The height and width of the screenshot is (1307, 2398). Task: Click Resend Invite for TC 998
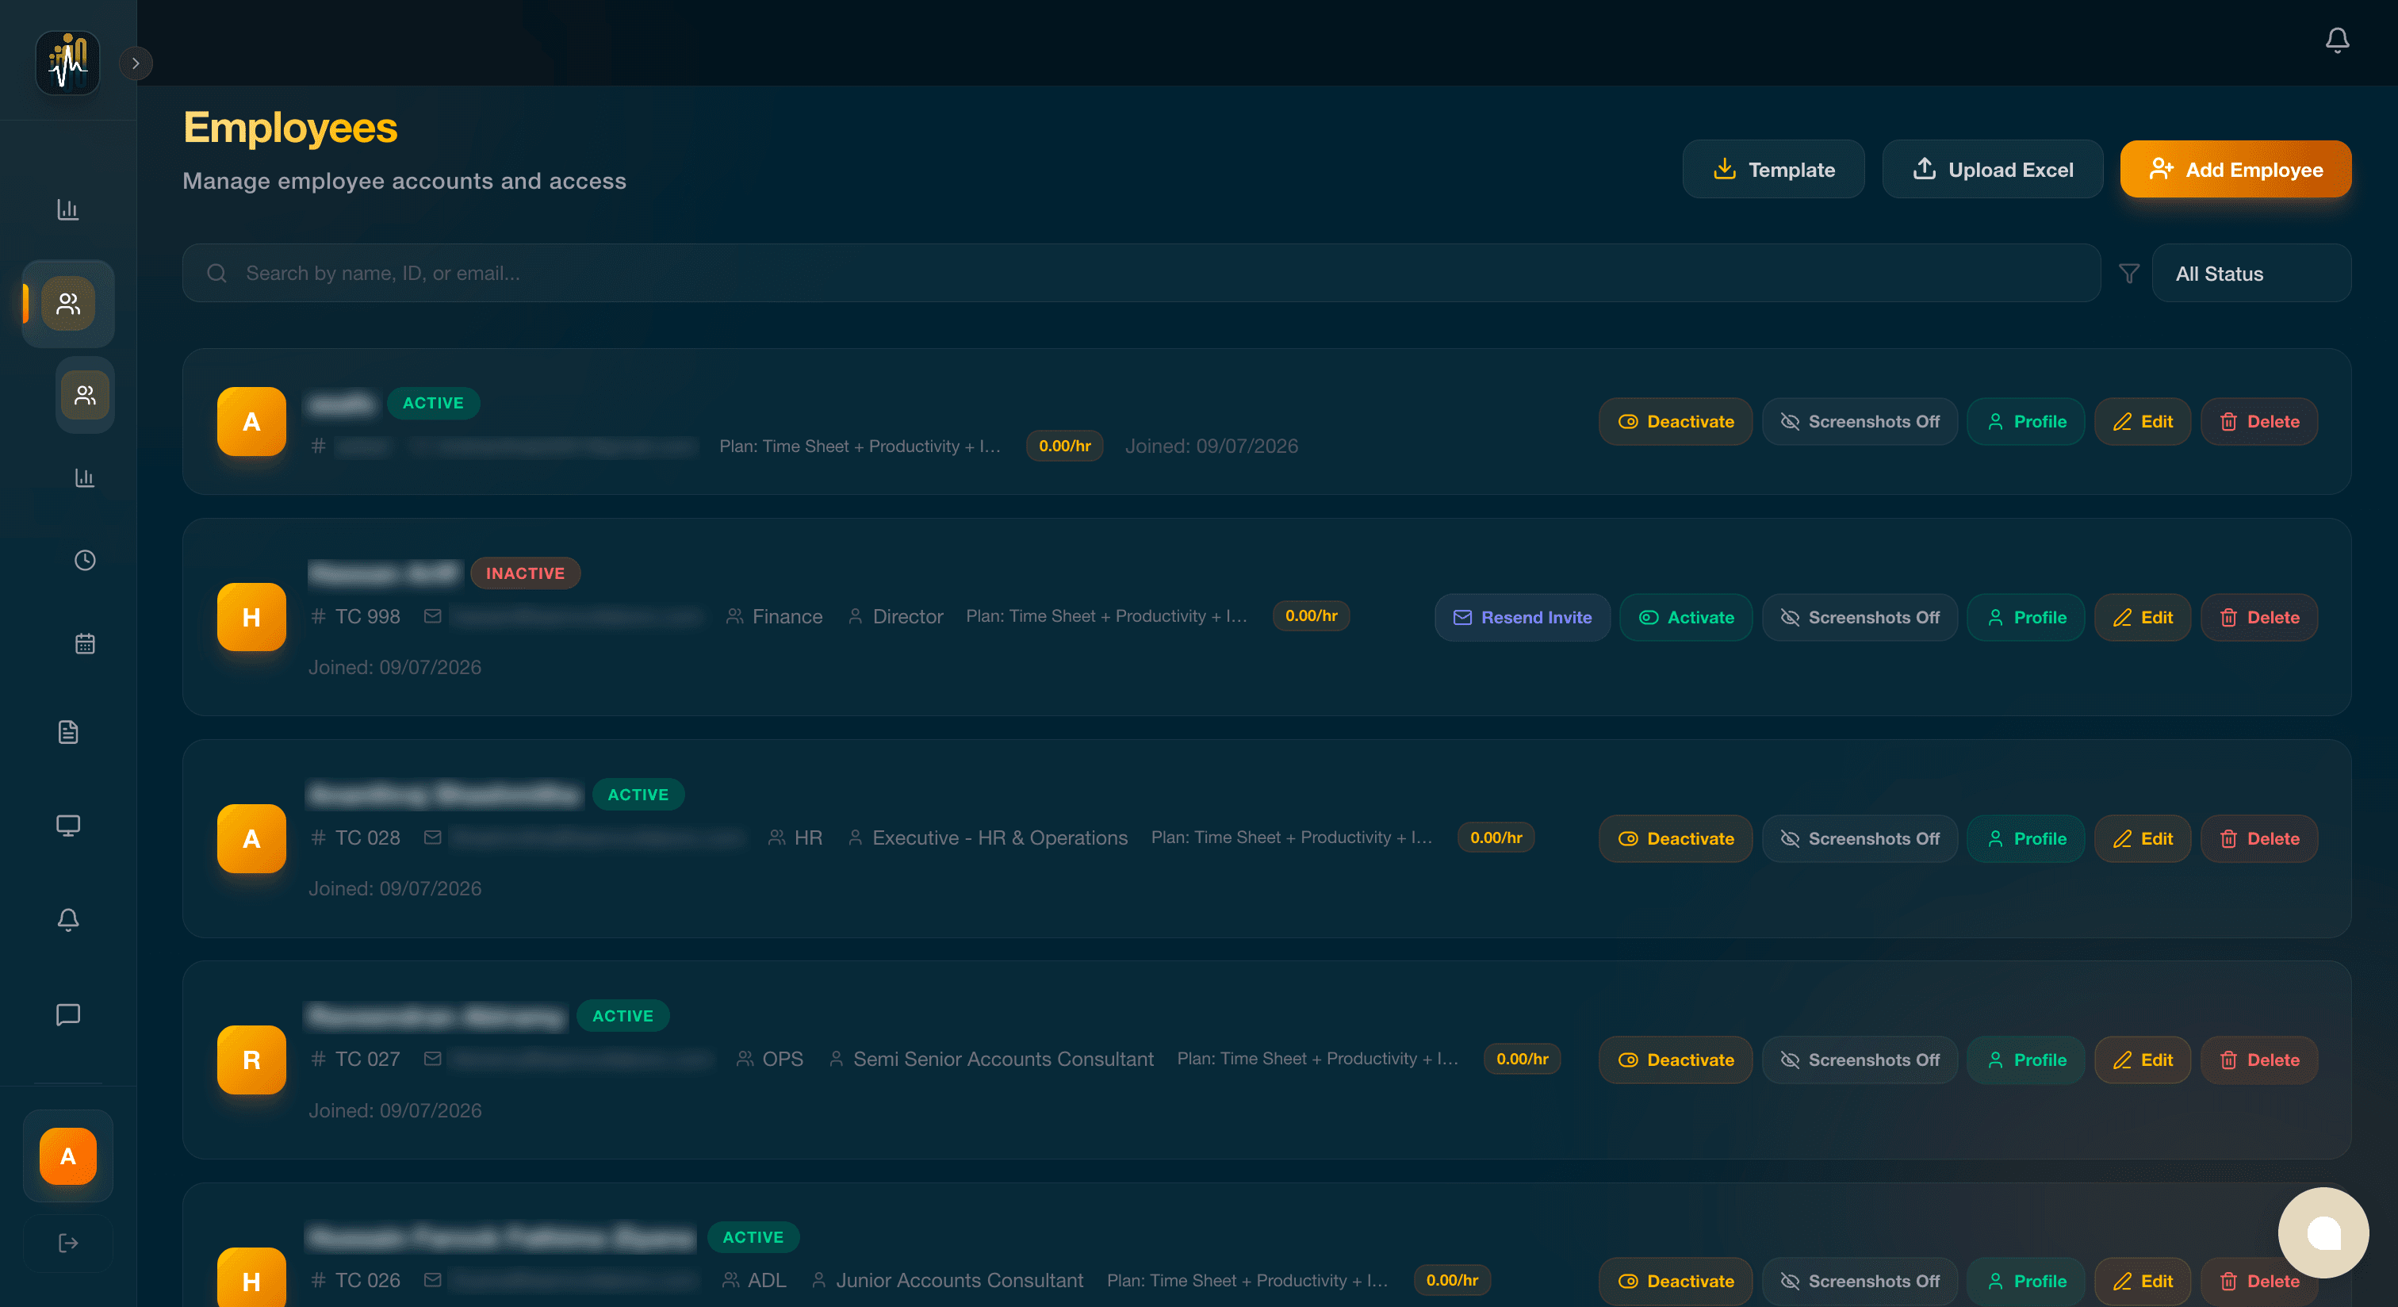tap(1522, 617)
